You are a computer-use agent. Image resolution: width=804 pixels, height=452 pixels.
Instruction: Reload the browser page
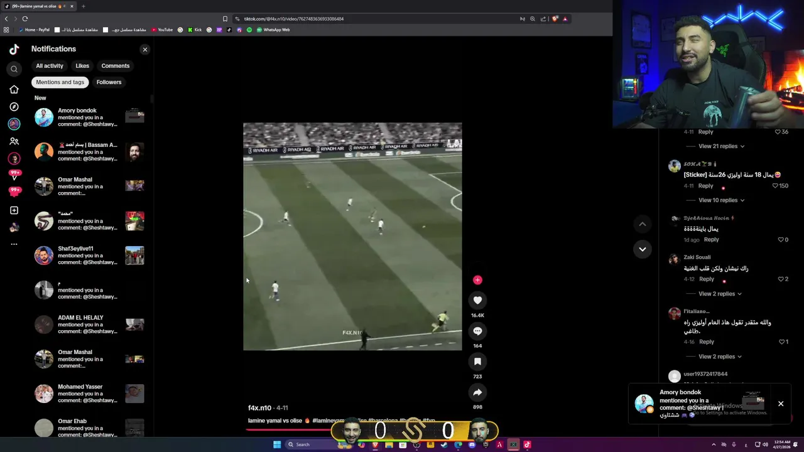(25, 19)
